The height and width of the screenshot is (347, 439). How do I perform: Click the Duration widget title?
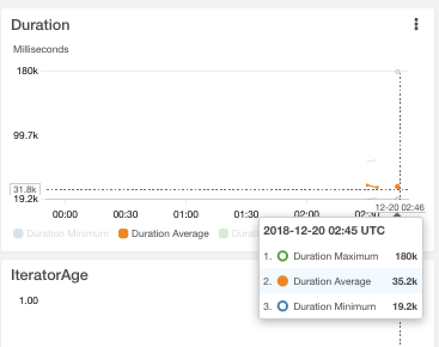(40, 25)
